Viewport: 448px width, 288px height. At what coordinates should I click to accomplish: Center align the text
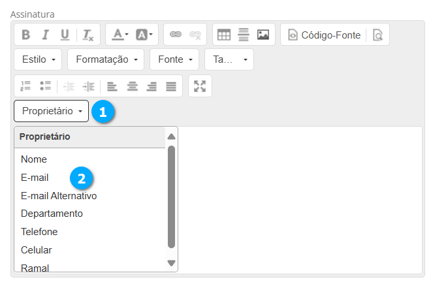click(x=132, y=86)
